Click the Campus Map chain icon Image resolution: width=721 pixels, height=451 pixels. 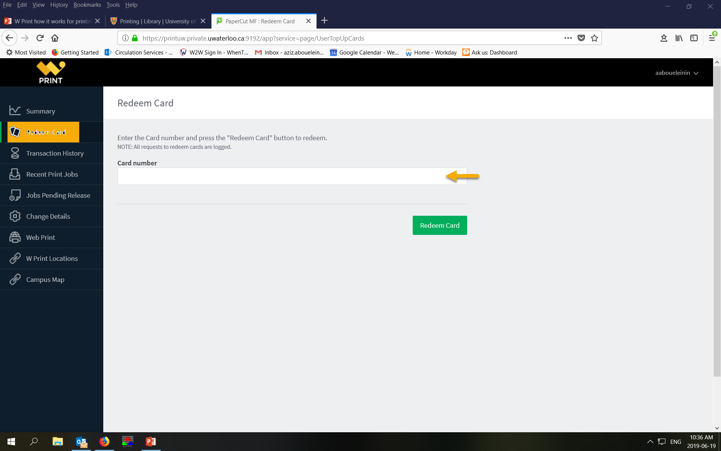(15, 279)
